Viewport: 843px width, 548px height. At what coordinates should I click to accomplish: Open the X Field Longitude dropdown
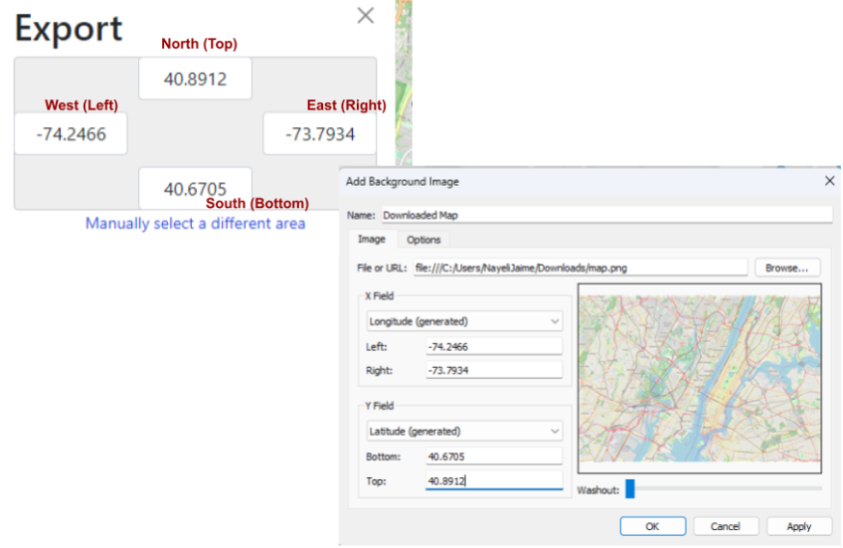pyautogui.click(x=463, y=321)
